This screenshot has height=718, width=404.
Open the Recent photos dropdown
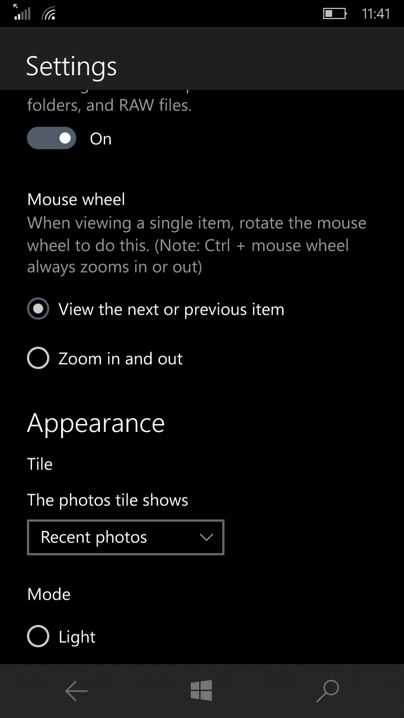pyautogui.click(x=126, y=537)
